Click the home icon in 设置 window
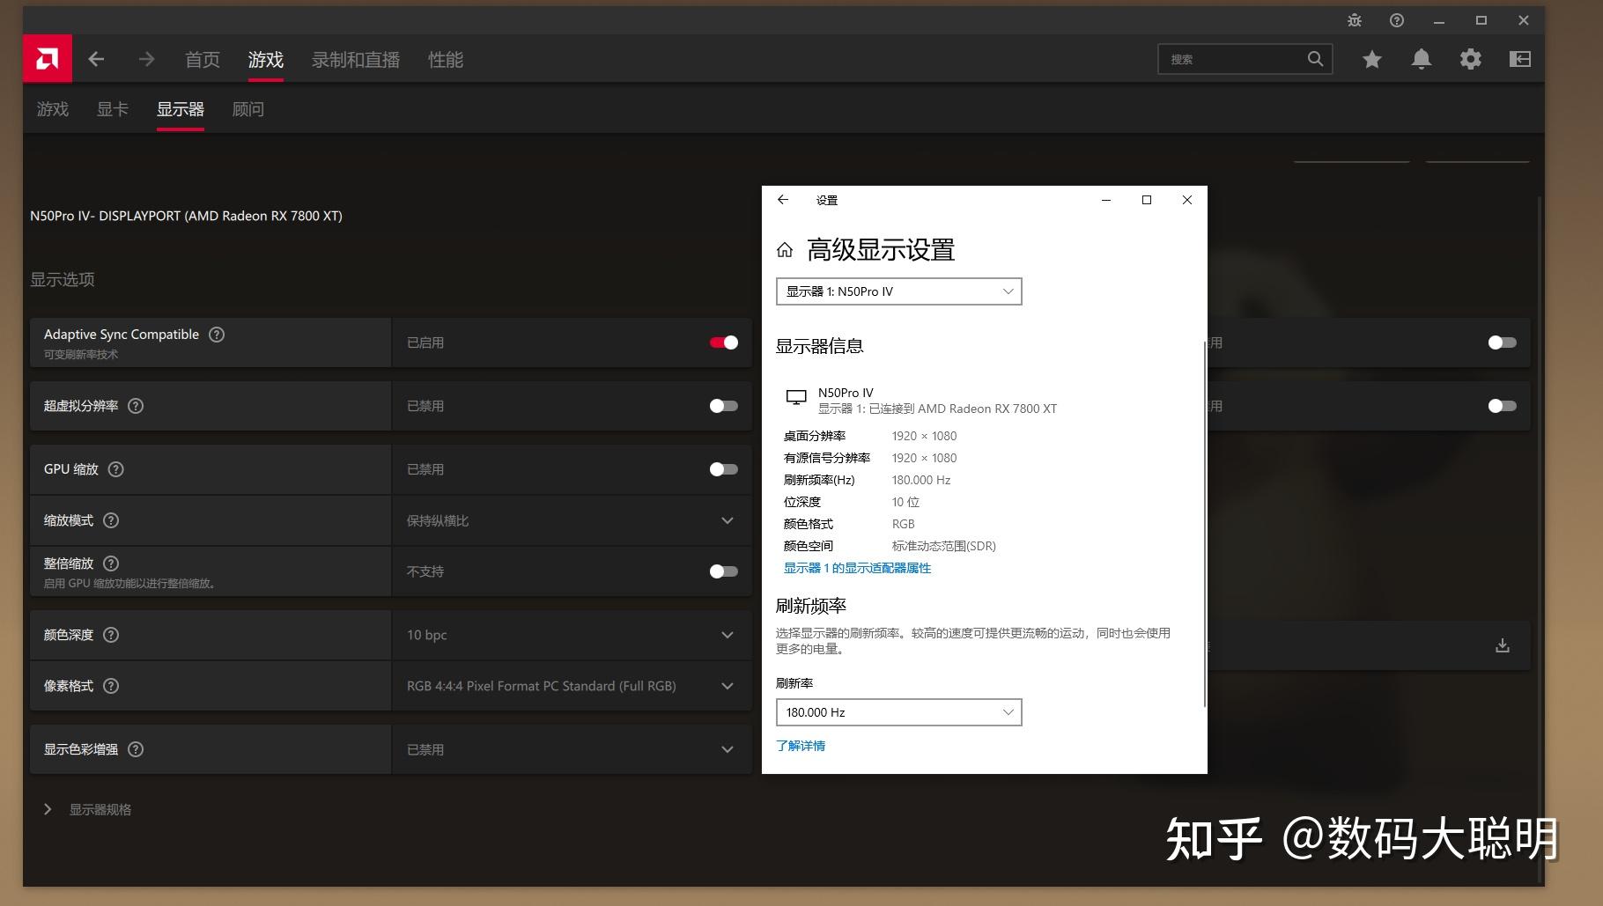This screenshot has width=1603, height=906. 785,251
